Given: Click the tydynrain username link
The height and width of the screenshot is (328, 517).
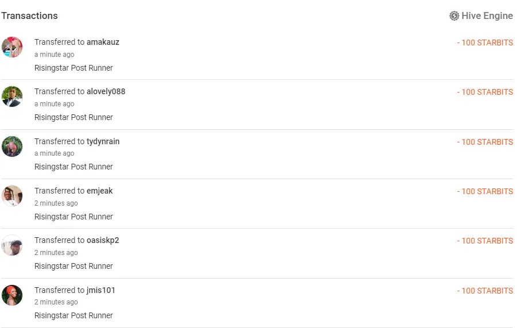Looking at the screenshot, I should pyautogui.click(x=103, y=141).
